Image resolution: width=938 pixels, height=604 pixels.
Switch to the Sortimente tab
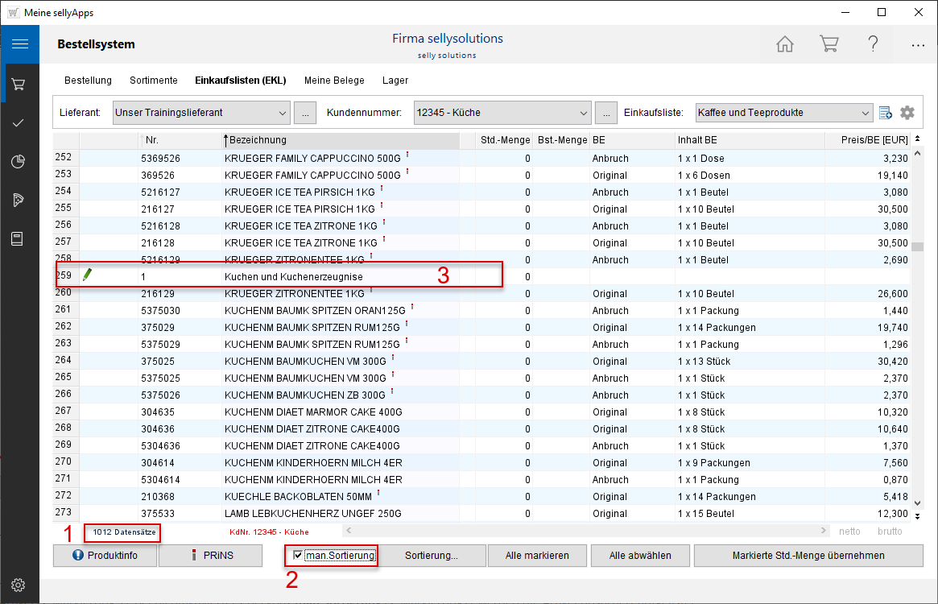click(153, 81)
